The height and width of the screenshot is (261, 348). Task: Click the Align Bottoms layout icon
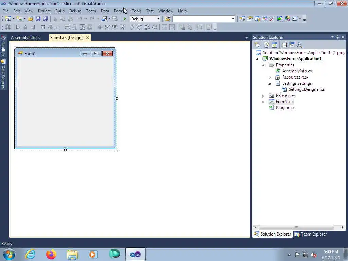(58, 27)
